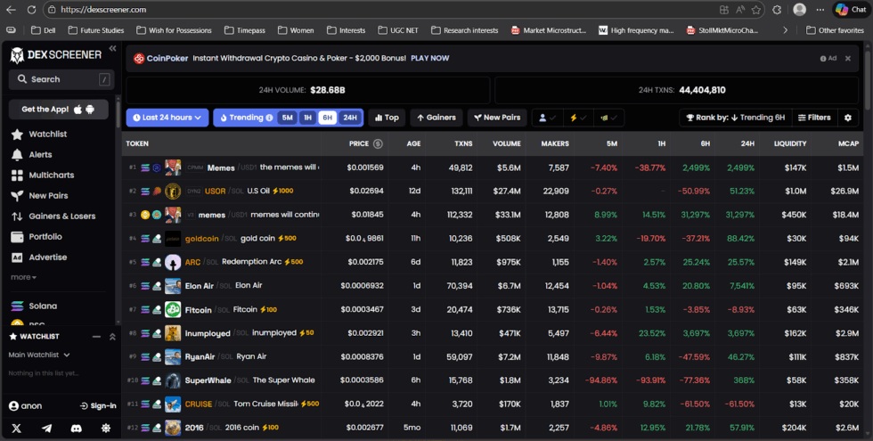Open Copilot Chat button

(851, 10)
